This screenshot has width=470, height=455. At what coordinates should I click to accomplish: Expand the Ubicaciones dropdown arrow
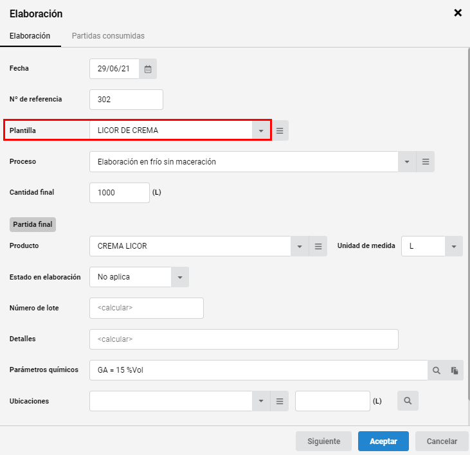pyautogui.click(x=261, y=401)
